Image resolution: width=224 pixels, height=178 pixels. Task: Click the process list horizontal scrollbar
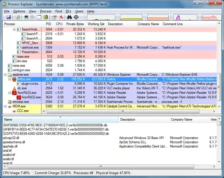[x=123, y=111]
